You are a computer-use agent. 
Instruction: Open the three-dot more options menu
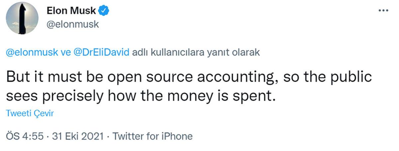(383, 11)
